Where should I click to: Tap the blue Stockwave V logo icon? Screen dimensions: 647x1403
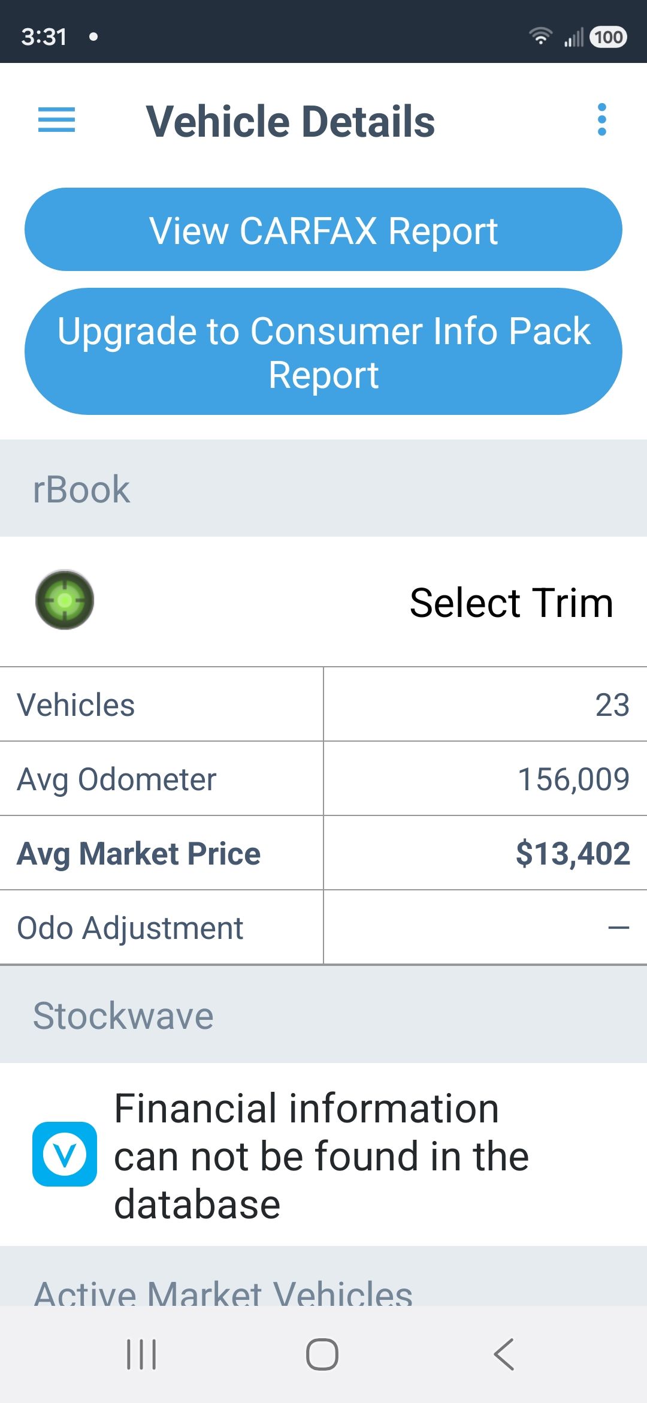pos(65,1154)
